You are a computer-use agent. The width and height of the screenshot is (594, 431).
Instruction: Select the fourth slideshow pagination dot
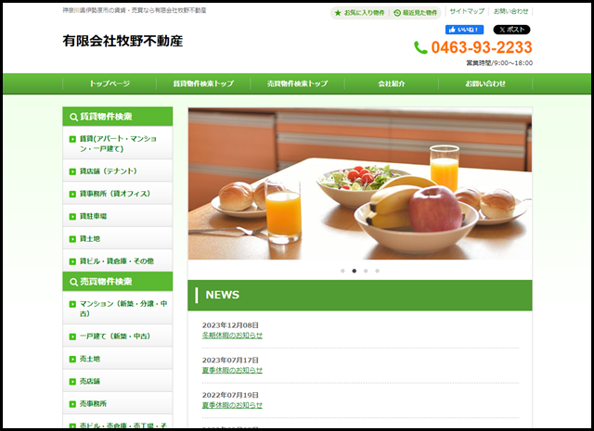(378, 271)
